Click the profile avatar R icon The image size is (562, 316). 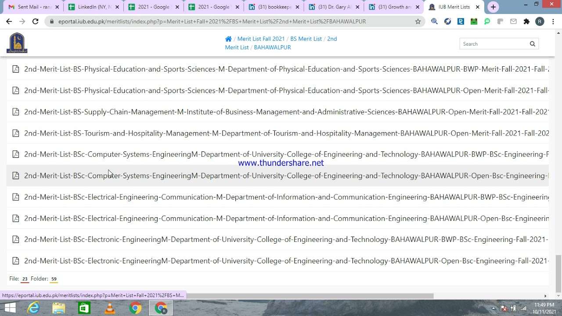[x=540, y=21]
